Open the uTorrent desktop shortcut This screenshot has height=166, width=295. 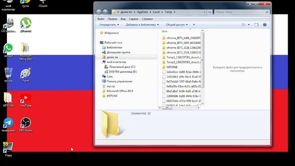point(26,25)
